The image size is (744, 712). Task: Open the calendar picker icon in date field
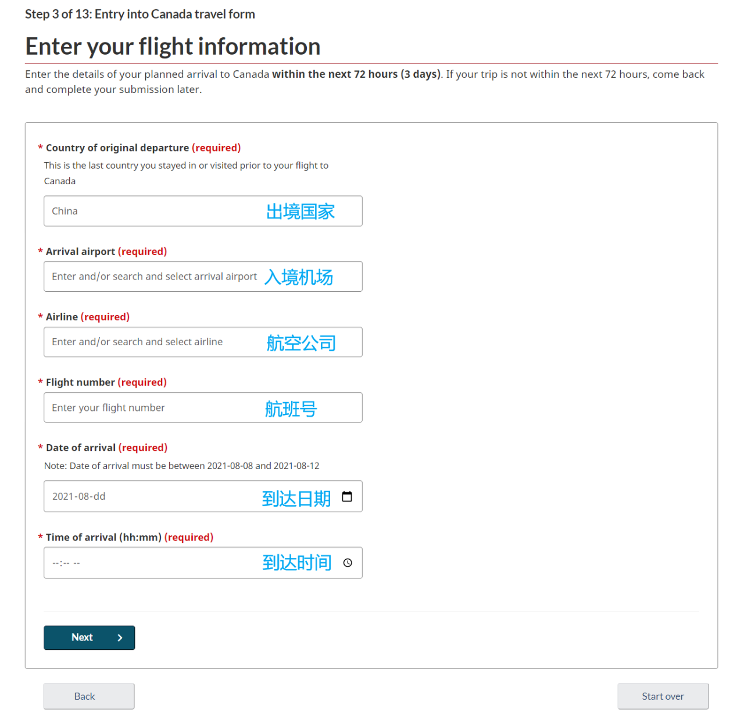347,496
